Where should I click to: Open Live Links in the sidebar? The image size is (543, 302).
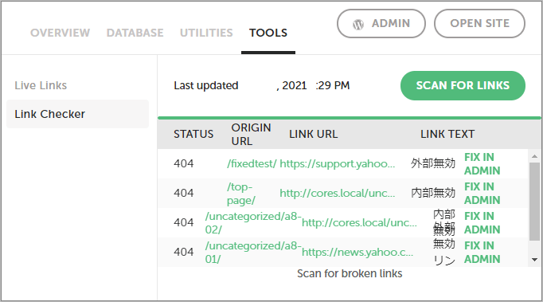(41, 85)
